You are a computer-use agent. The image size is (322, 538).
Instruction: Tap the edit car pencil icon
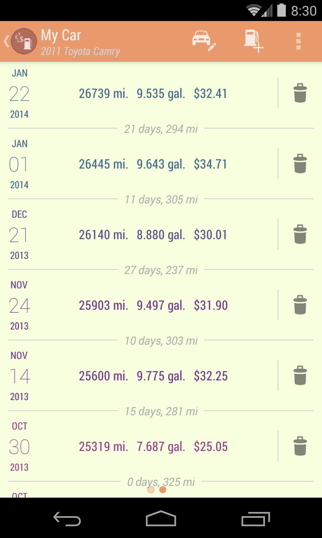click(204, 41)
